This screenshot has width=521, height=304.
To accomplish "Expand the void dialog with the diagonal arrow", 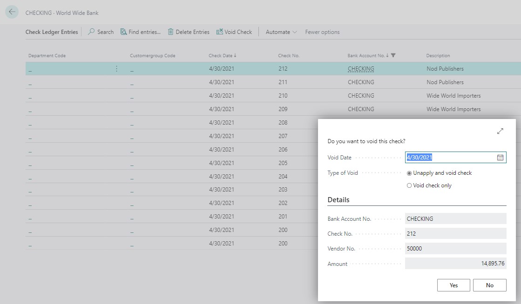I will tap(500, 131).
